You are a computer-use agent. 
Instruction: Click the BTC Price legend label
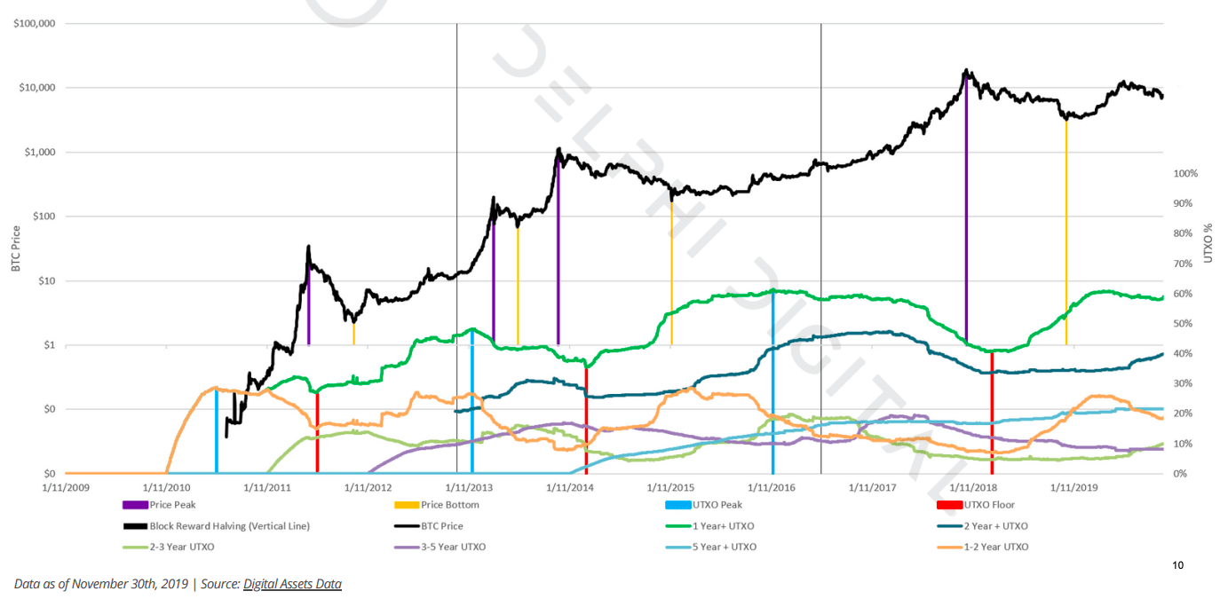click(441, 526)
